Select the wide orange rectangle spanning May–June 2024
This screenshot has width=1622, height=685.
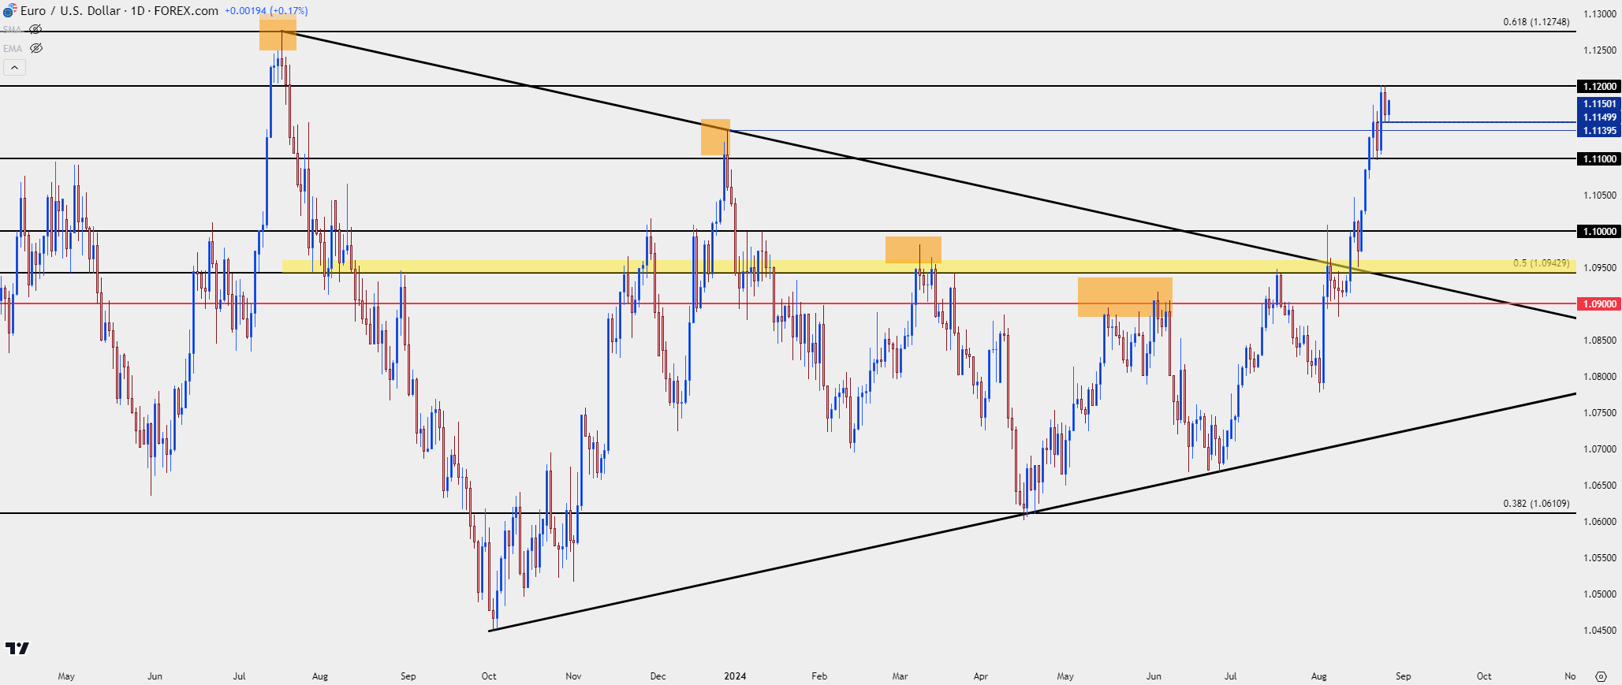pyautogui.click(x=1125, y=297)
